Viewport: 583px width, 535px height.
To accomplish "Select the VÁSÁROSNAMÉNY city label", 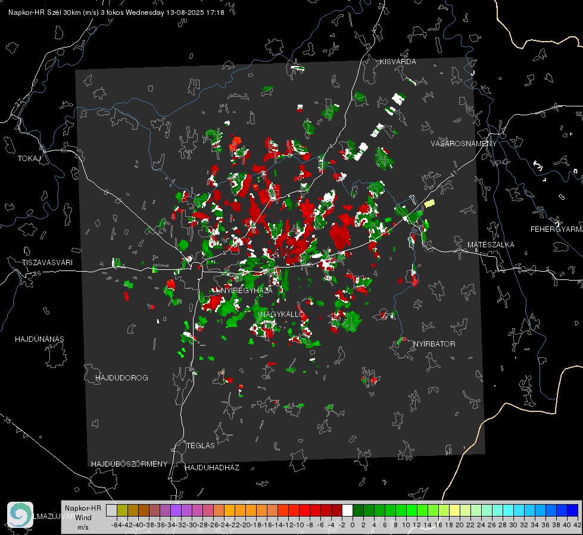I will pyautogui.click(x=464, y=143).
